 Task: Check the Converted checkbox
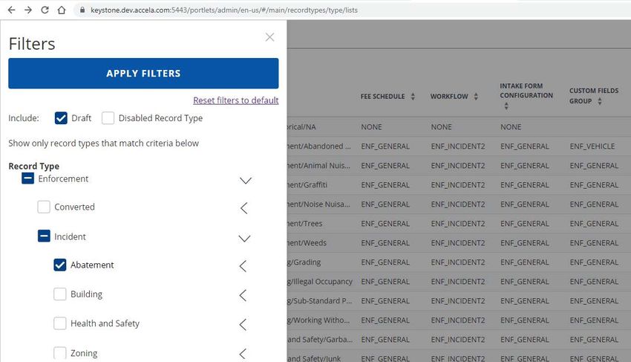click(44, 207)
